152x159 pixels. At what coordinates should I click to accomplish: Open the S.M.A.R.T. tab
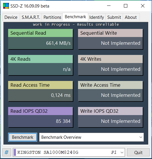pyautogui.click(x=31, y=17)
